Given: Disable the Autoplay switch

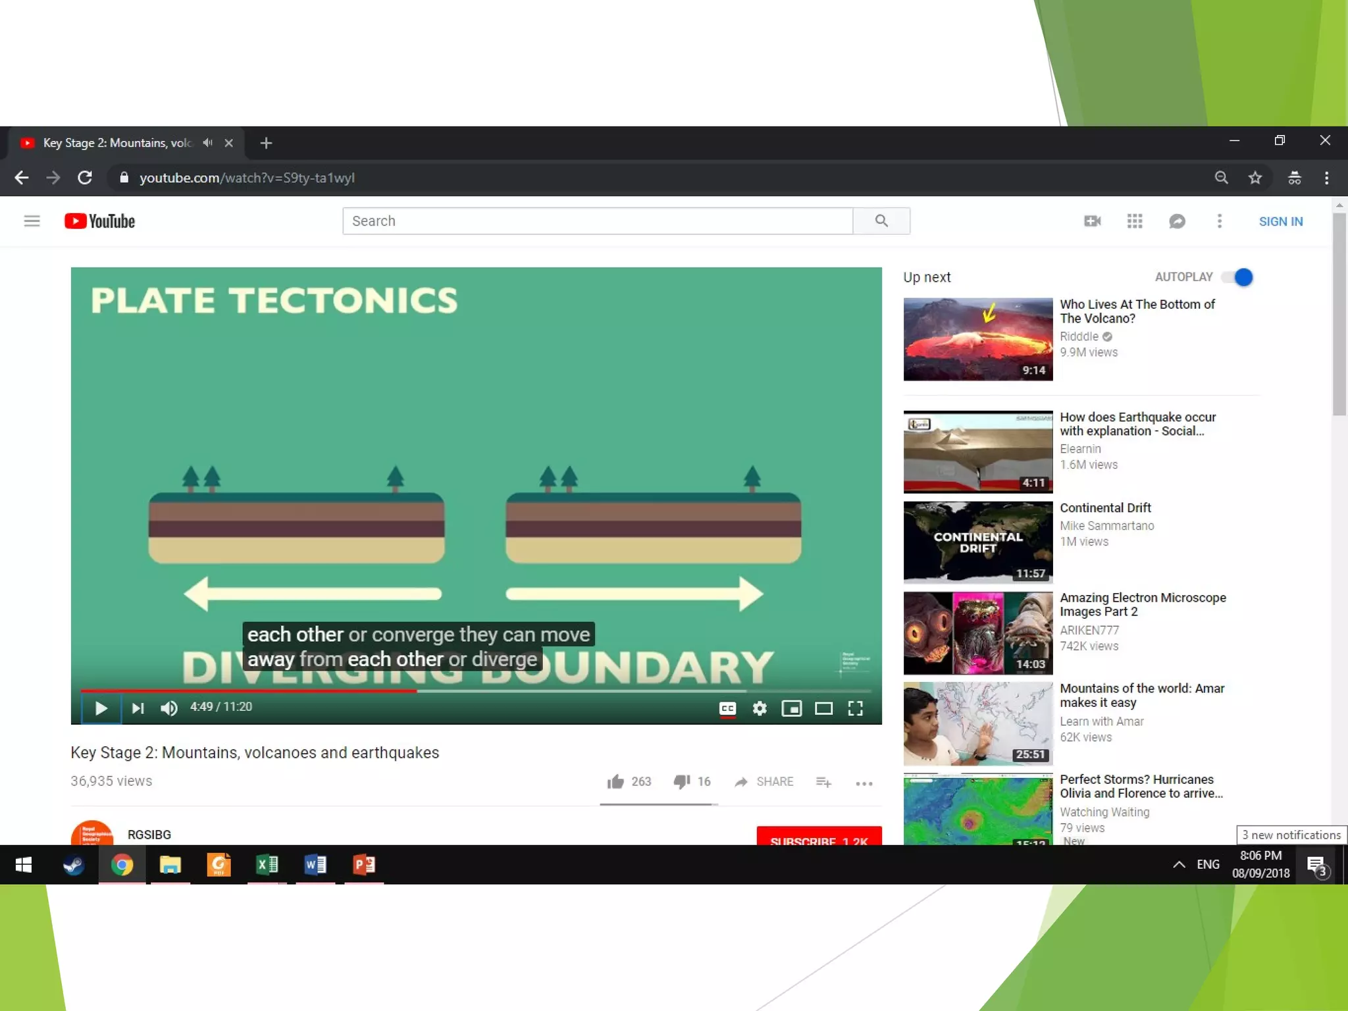Looking at the screenshot, I should pyautogui.click(x=1238, y=277).
